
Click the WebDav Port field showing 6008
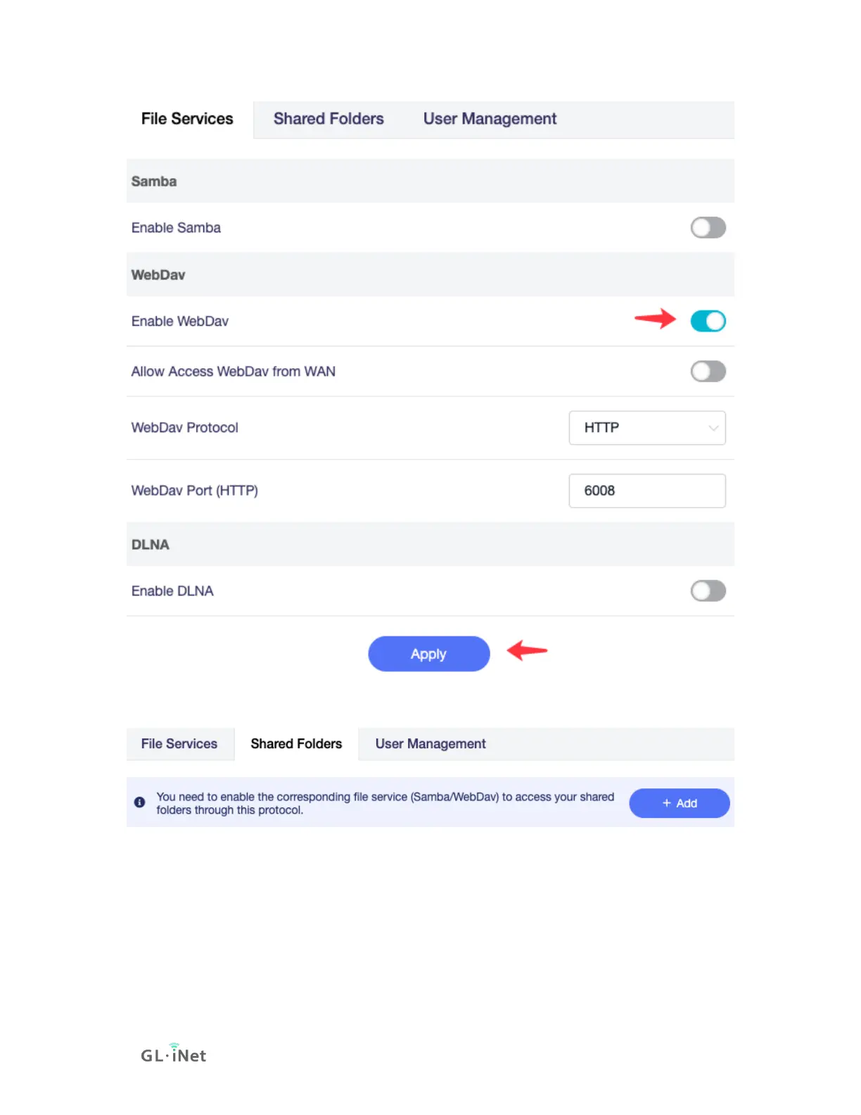point(647,491)
